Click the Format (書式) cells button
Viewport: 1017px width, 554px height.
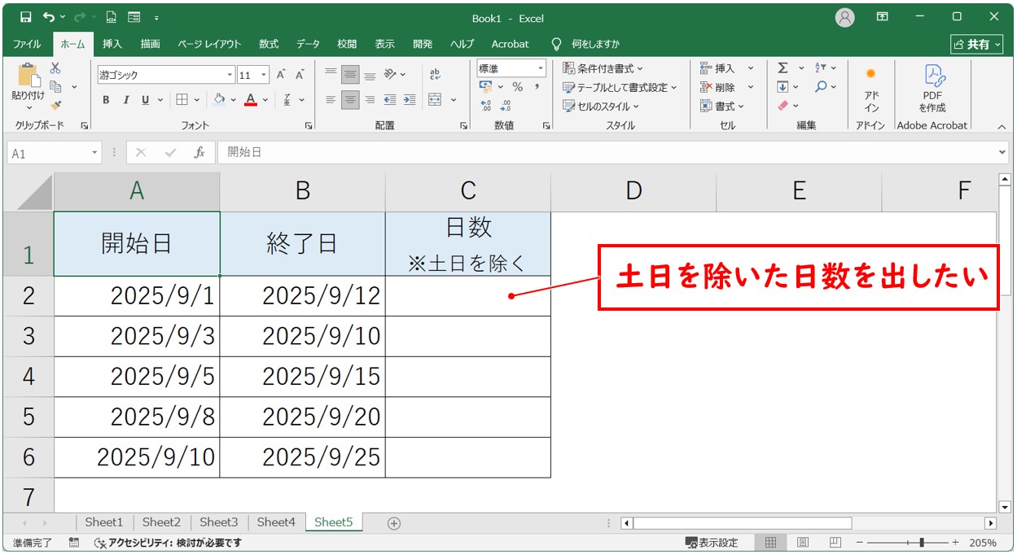click(723, 106)
